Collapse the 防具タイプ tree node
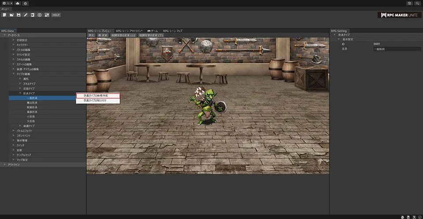 20,93
